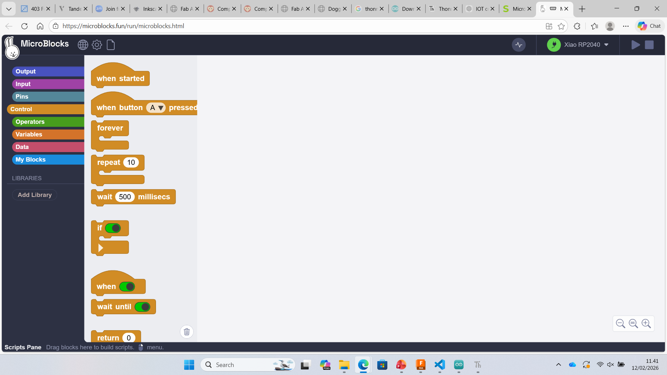
Task: Click the 500 value in wait block
Action: [125, 197]
